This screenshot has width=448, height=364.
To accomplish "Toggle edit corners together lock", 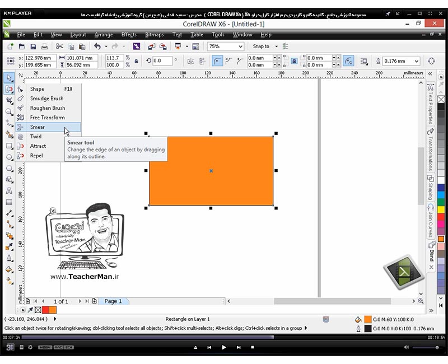I will click(294, 61).
